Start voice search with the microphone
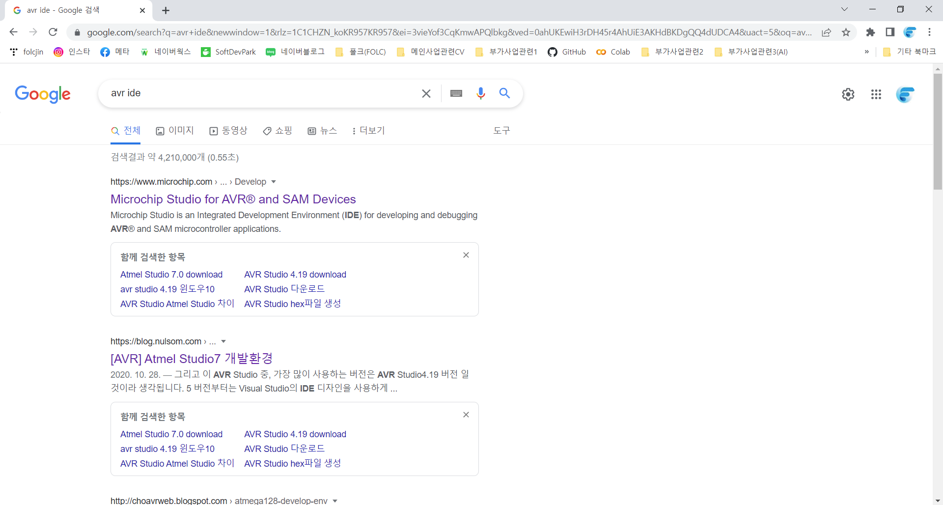Viewport: 943px width, 505px height. [481, 93]
